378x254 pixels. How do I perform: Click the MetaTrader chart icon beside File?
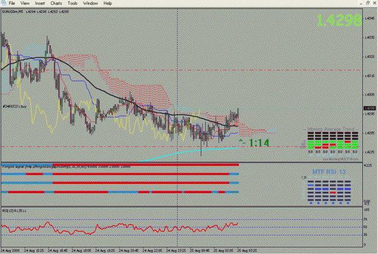[4, 3]
